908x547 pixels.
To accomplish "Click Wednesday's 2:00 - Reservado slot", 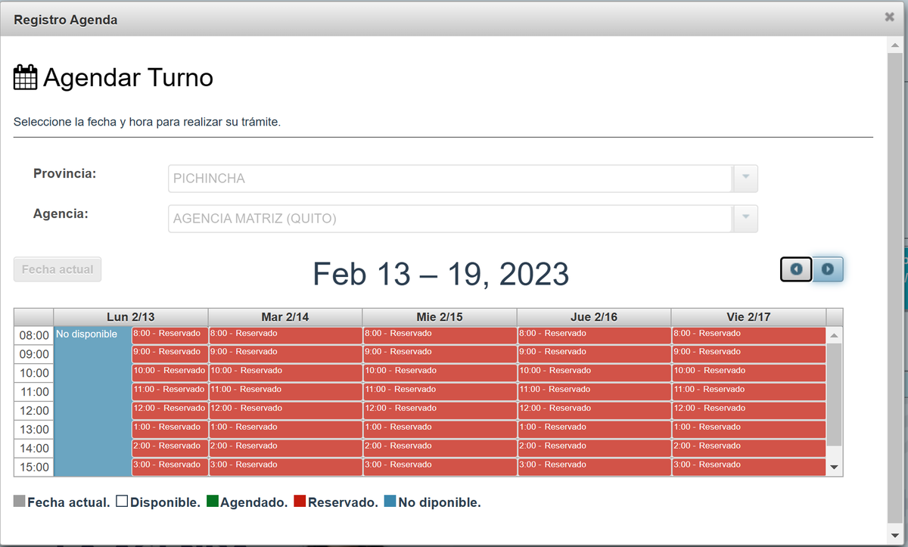I will pyautogui.click(x=440, y=449).
